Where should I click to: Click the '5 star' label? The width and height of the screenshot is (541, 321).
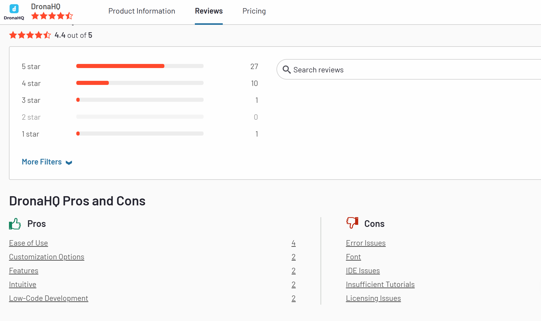pyautogui.click(x=31, y=67)
